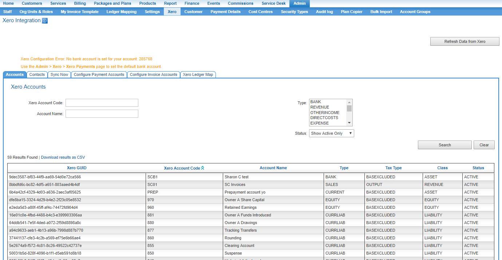Download results as CSV
The width and height of the screenshot is (502, 260).
point(63,157)
